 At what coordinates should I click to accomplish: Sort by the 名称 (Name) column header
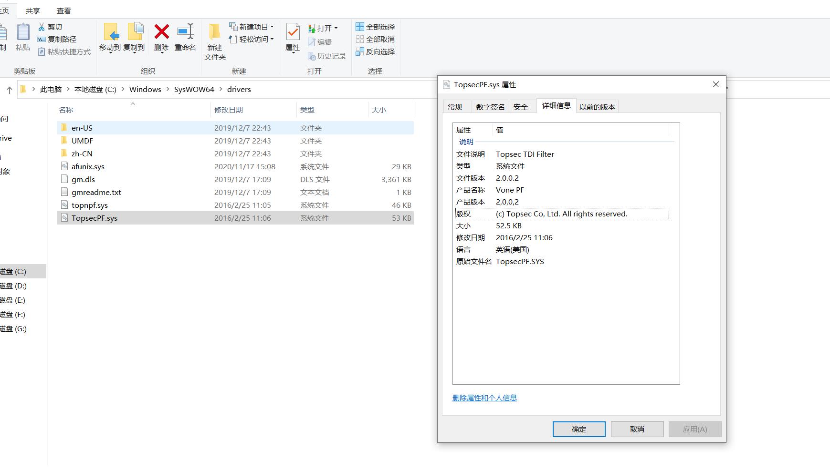(66, 110)
